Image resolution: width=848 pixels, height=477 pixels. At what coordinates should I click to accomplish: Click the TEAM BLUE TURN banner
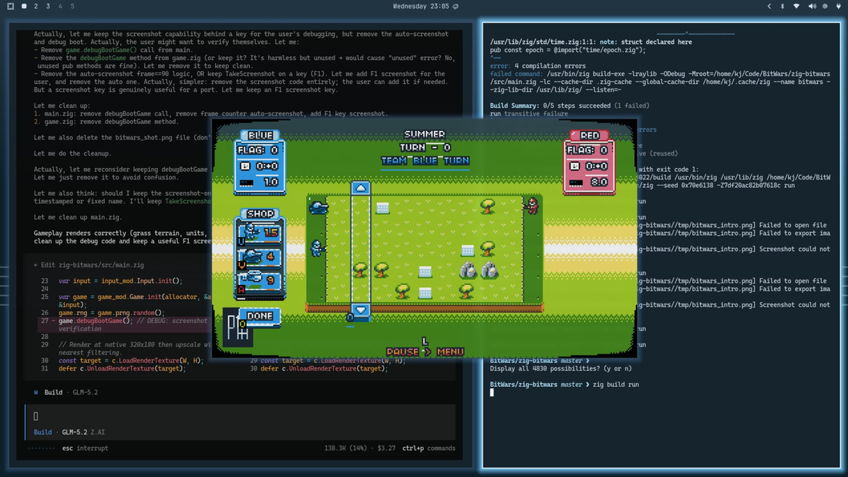425,160
